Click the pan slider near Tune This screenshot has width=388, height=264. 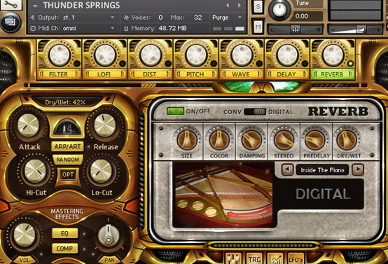click(296, 29)
